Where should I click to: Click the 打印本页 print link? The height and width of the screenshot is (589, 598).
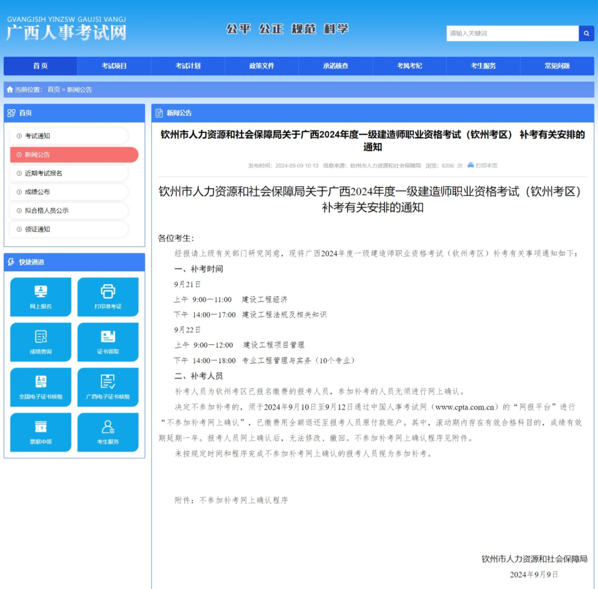click(x=482, y=166)
